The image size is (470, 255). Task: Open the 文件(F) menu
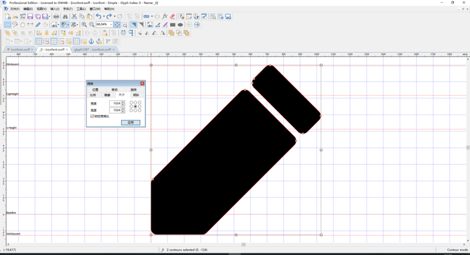tap(15, 9)
